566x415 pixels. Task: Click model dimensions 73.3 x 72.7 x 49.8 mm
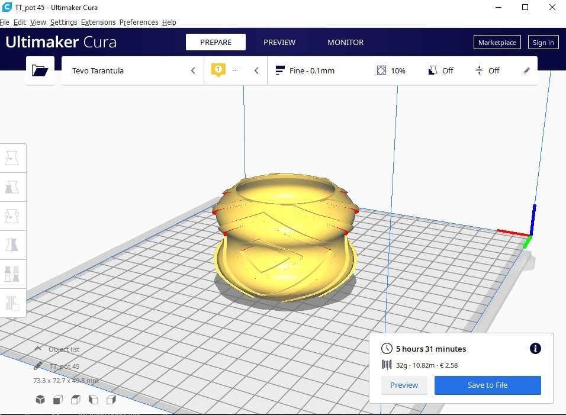tap(66, 381)
